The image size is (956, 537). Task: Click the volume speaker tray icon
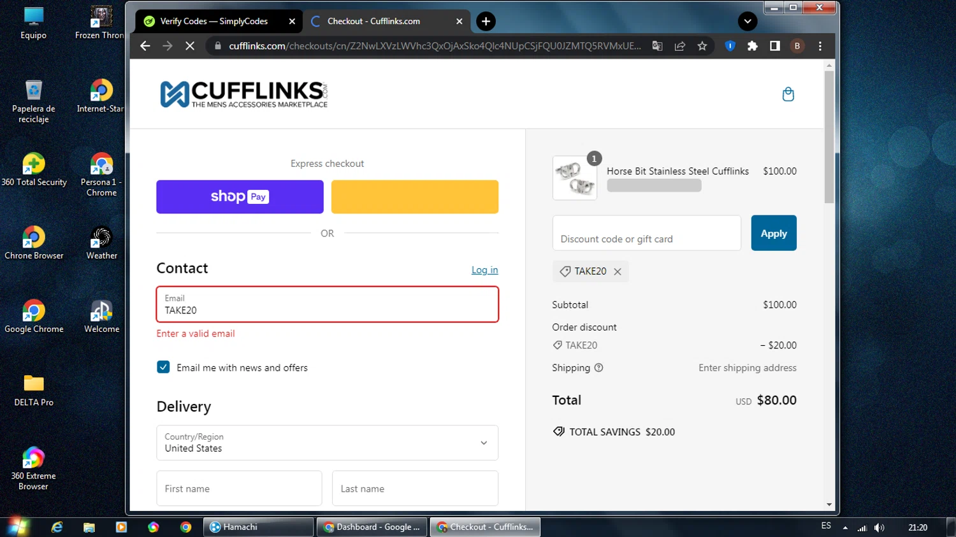point(880,527)
